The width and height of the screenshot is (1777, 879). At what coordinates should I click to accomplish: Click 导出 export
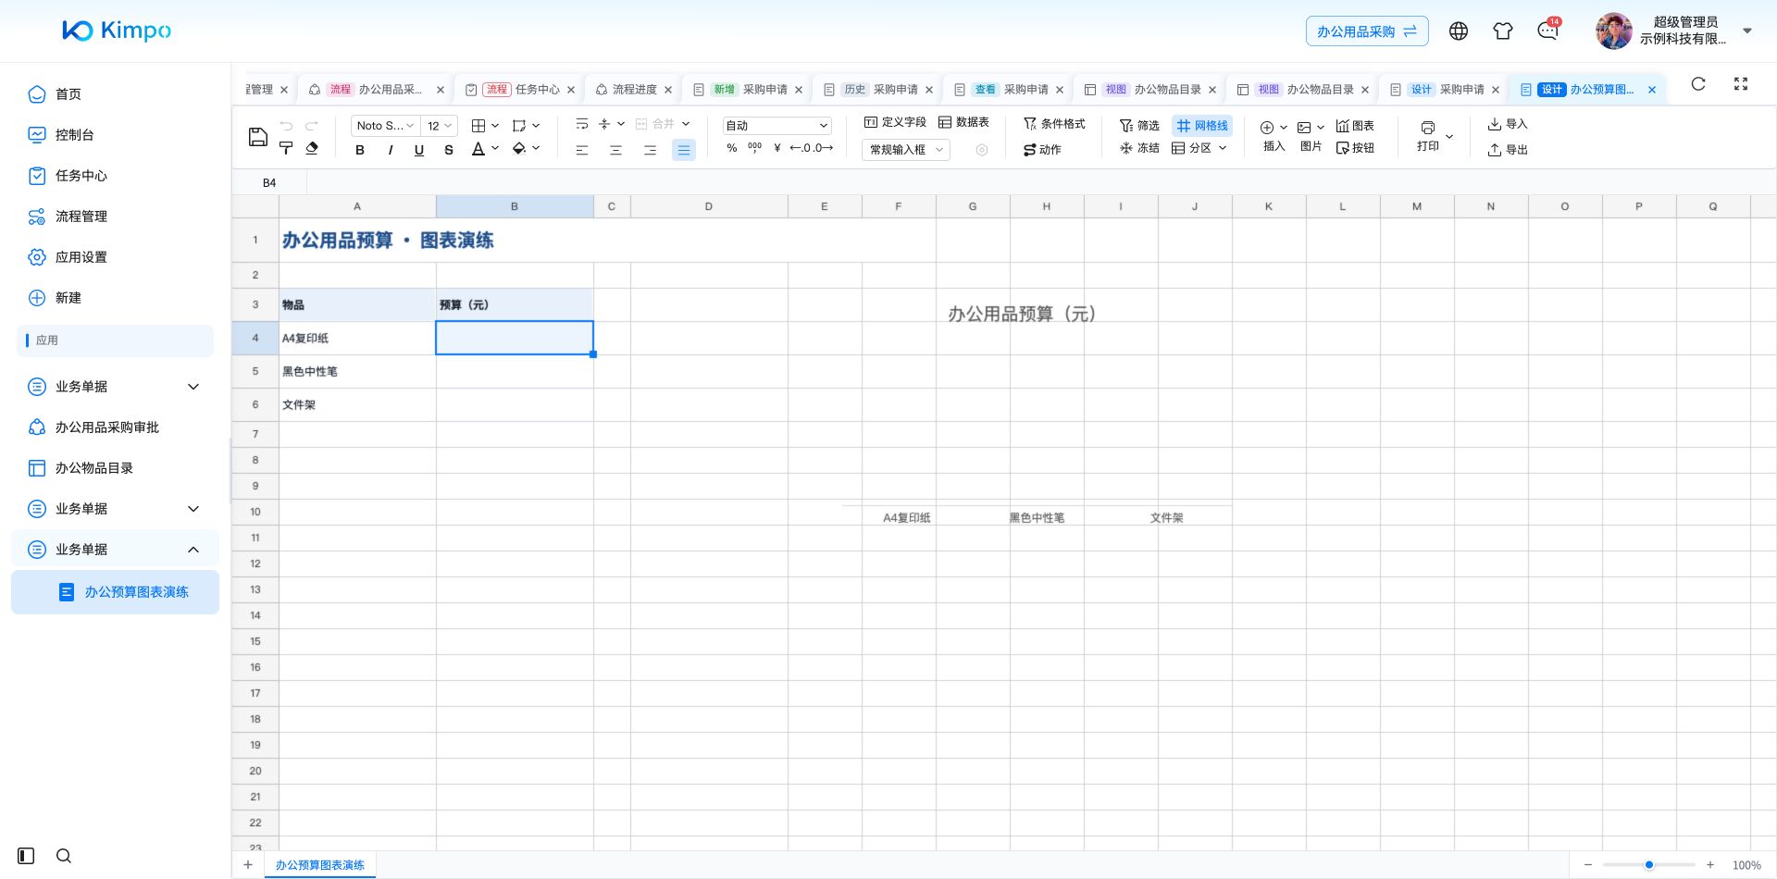(x=1508, y=150)
